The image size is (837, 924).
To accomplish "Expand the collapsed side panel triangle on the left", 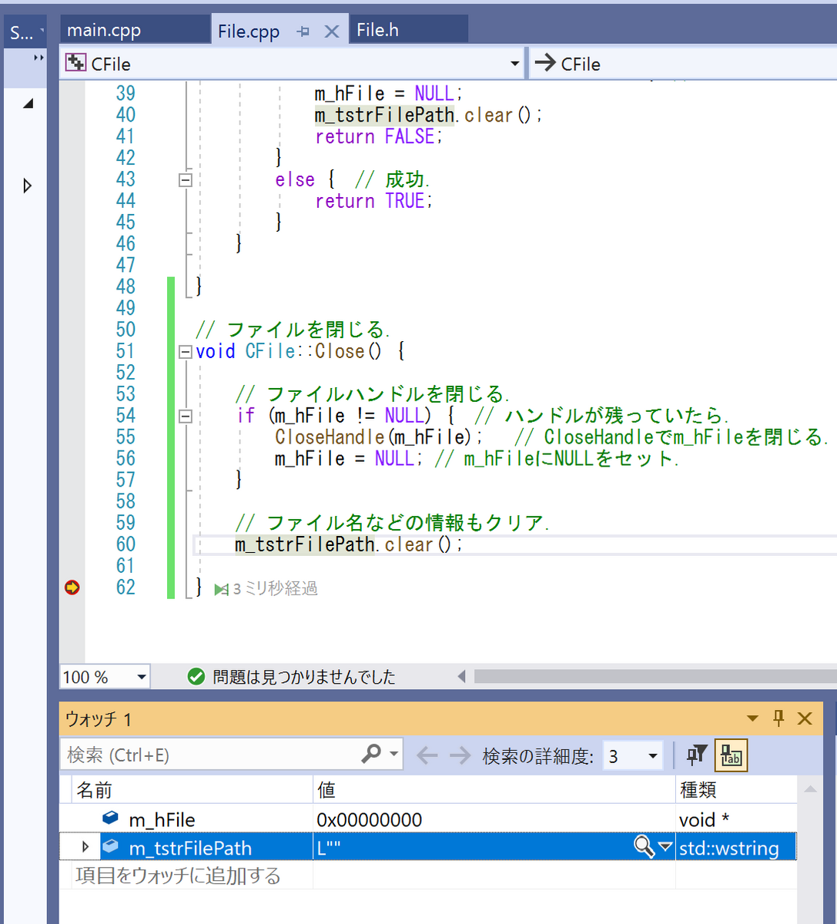I will click(x=28, y=186).
